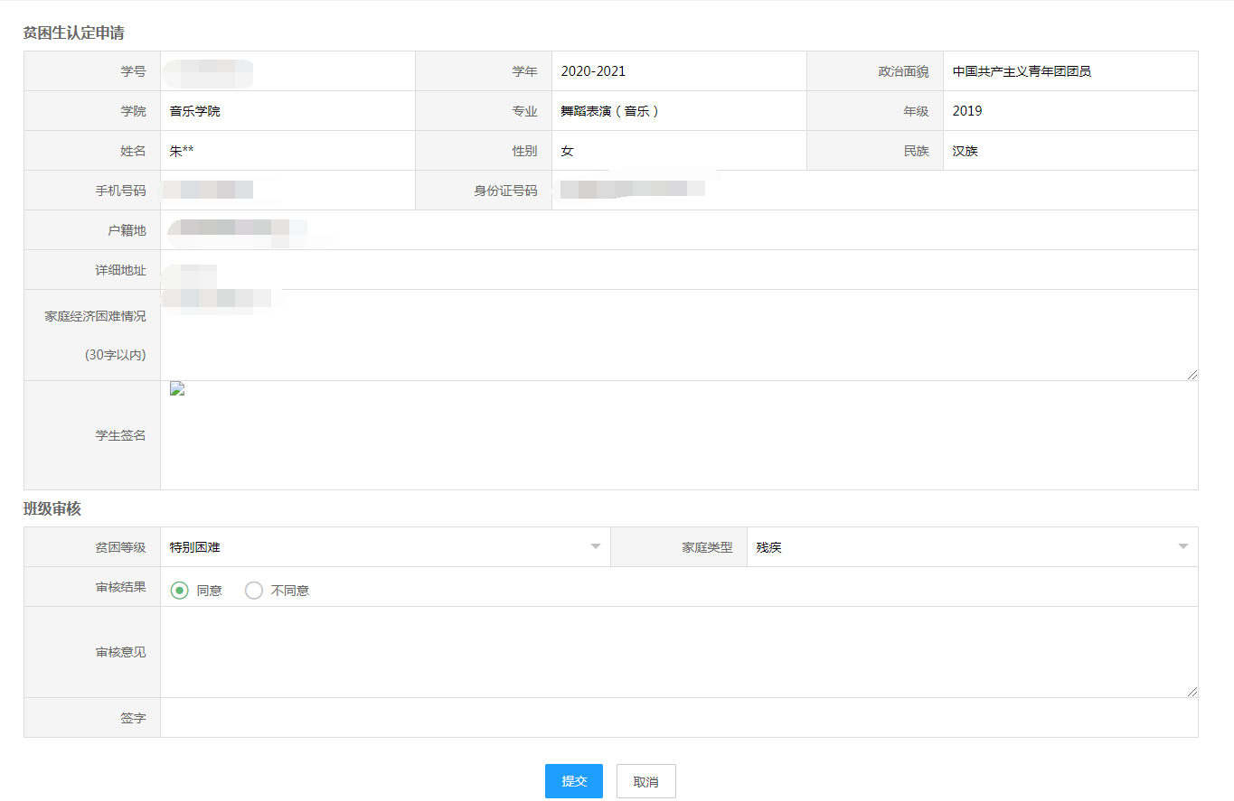The width and height of the screenshot is (1234, 801).
Task: Open the 贫困等级 dropdown showing 特别困难
Action: tap(385, 547)
